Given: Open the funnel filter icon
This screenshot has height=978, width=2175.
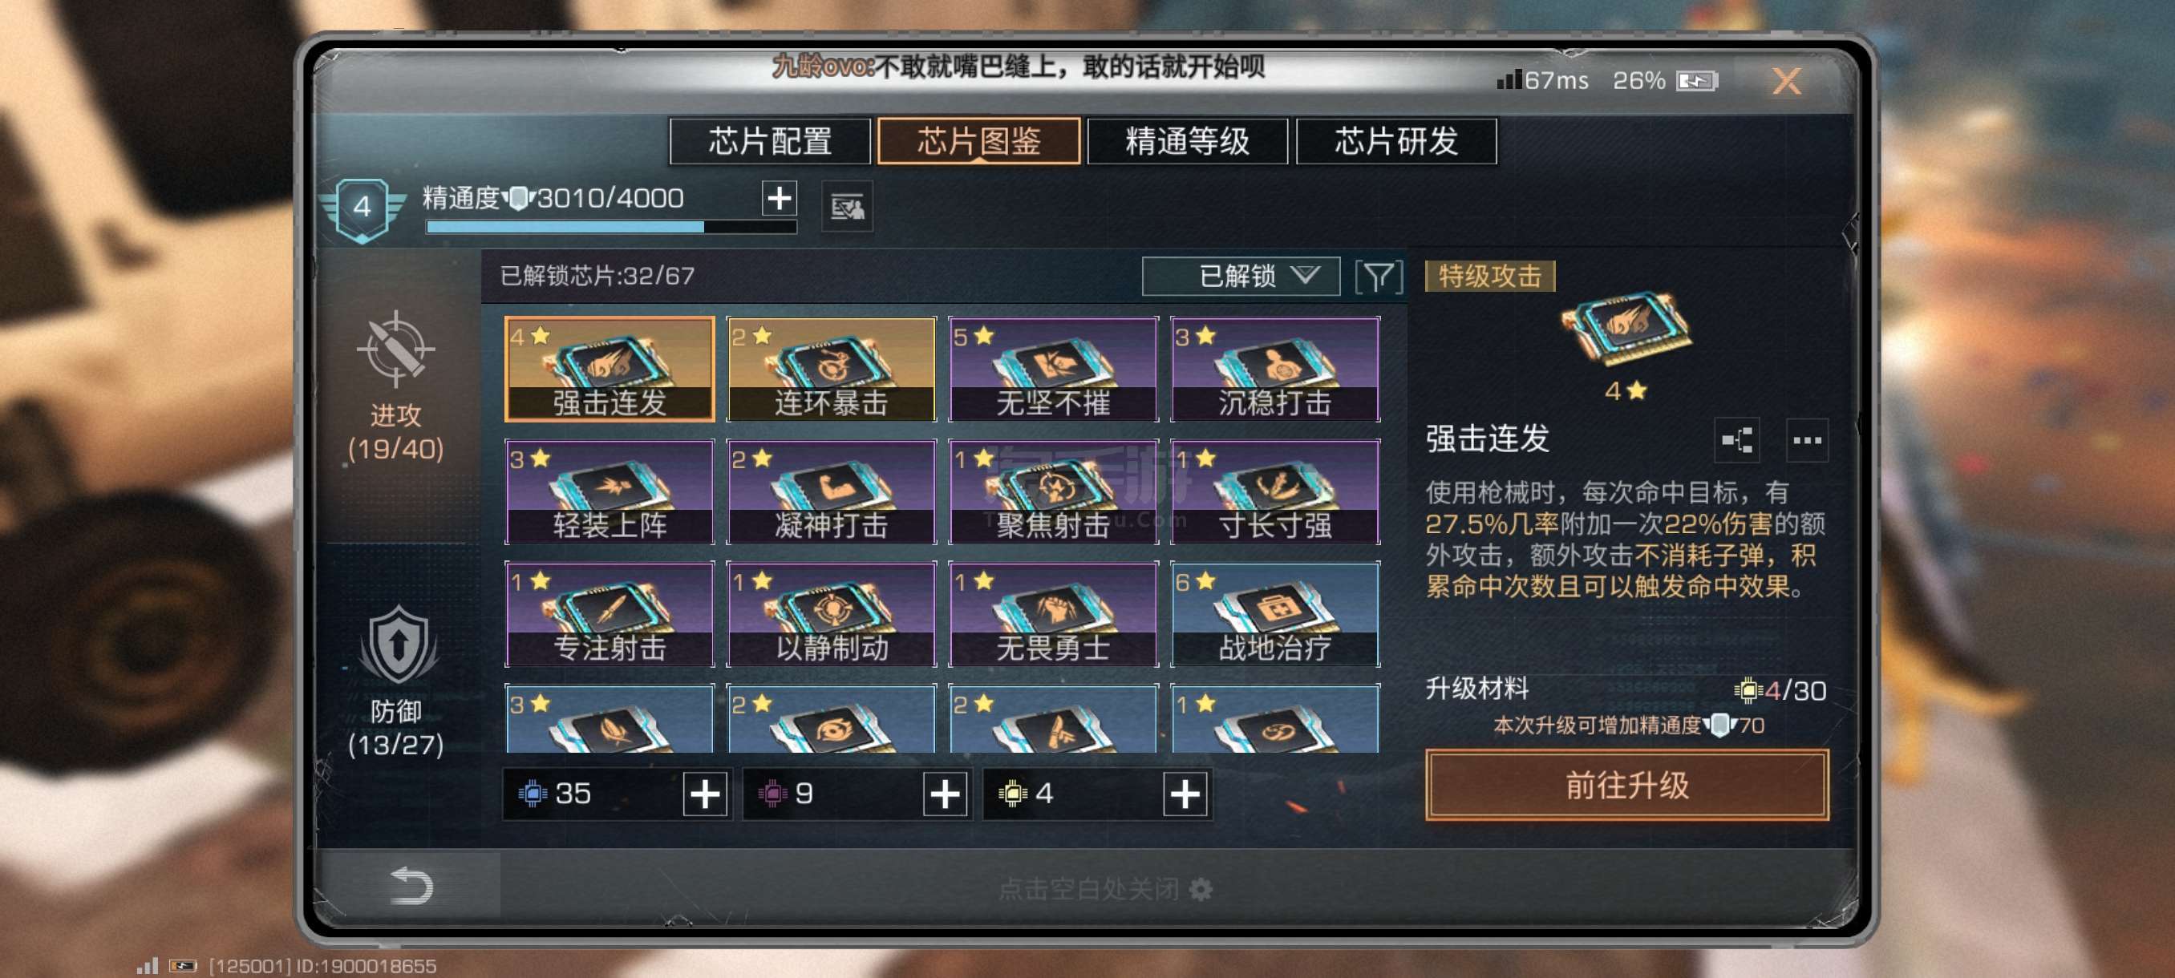Looking at the screenshot, I should click(x=1378, y=276).
